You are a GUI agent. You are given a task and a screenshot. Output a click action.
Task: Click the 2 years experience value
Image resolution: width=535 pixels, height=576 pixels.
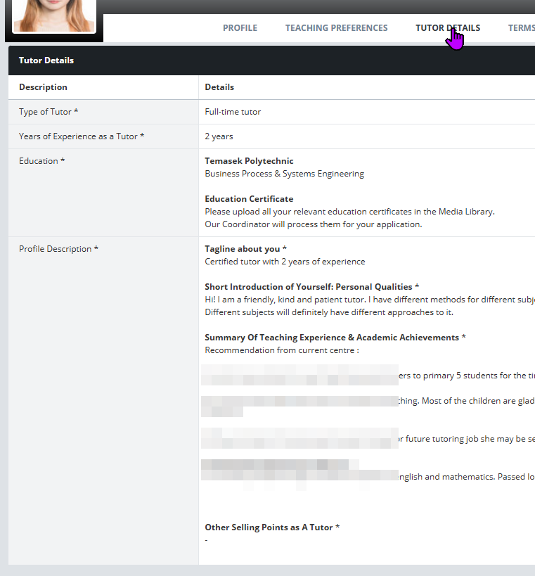coord(219,136)
